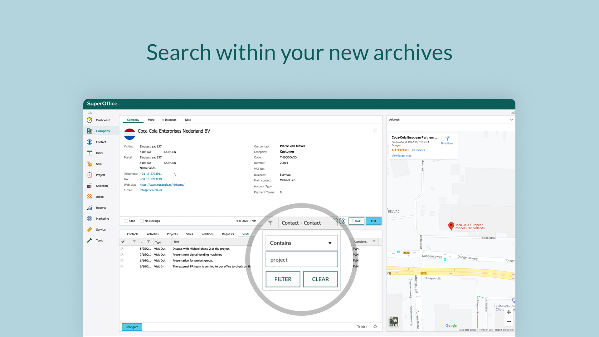The image size is (599, 337).
Task: Open the Marketing target icon
Action: (x=90, y=218)
